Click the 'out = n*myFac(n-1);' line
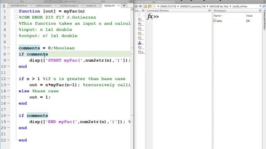 (x=54, y=85)
